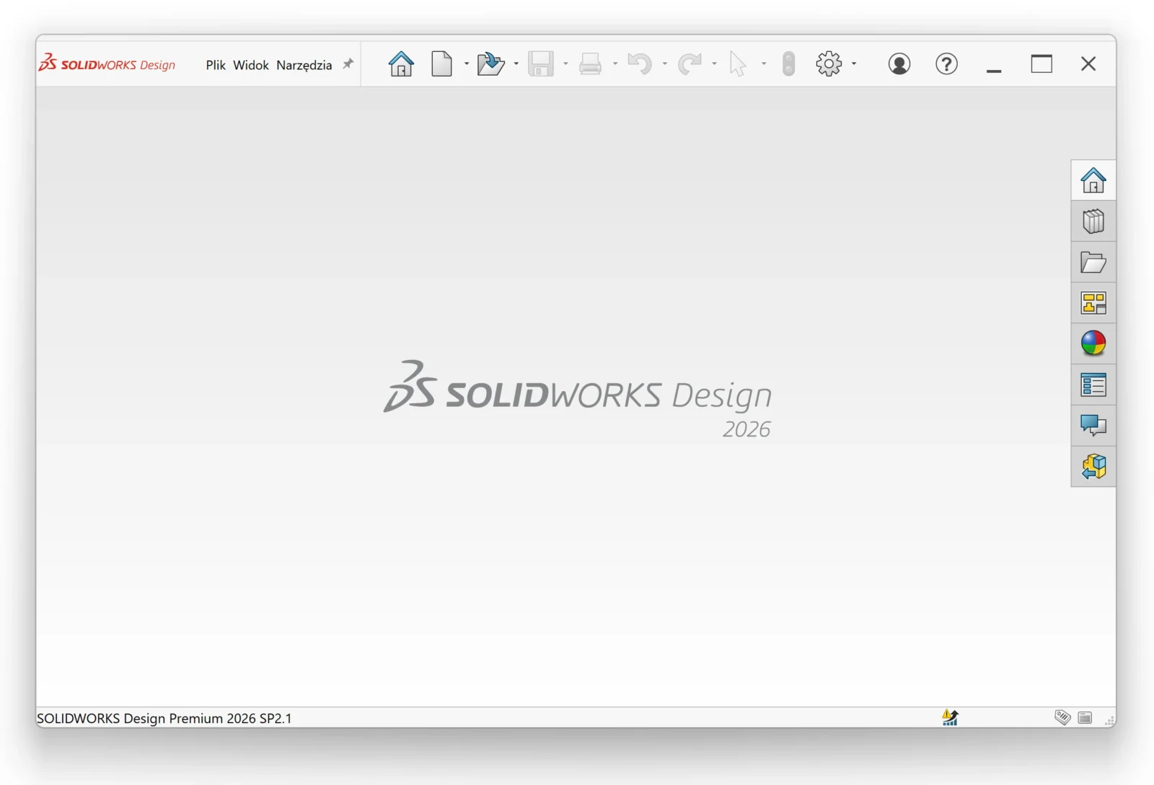Expand the Open file dropdown arrow

coord(516,64)
